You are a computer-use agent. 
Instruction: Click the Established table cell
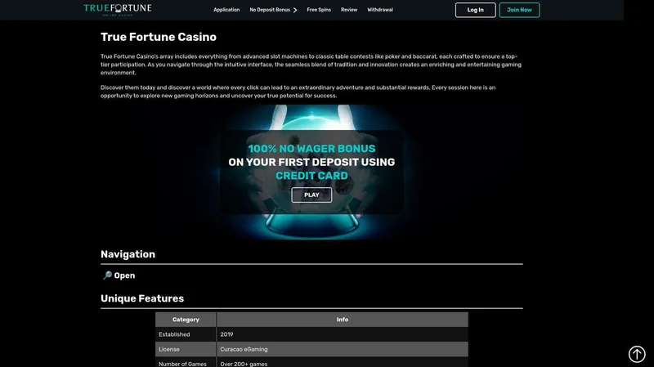(186, 334)
